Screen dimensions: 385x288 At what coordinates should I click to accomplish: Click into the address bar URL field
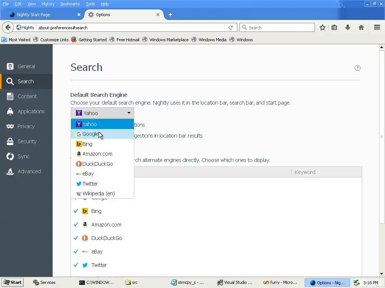130,27
